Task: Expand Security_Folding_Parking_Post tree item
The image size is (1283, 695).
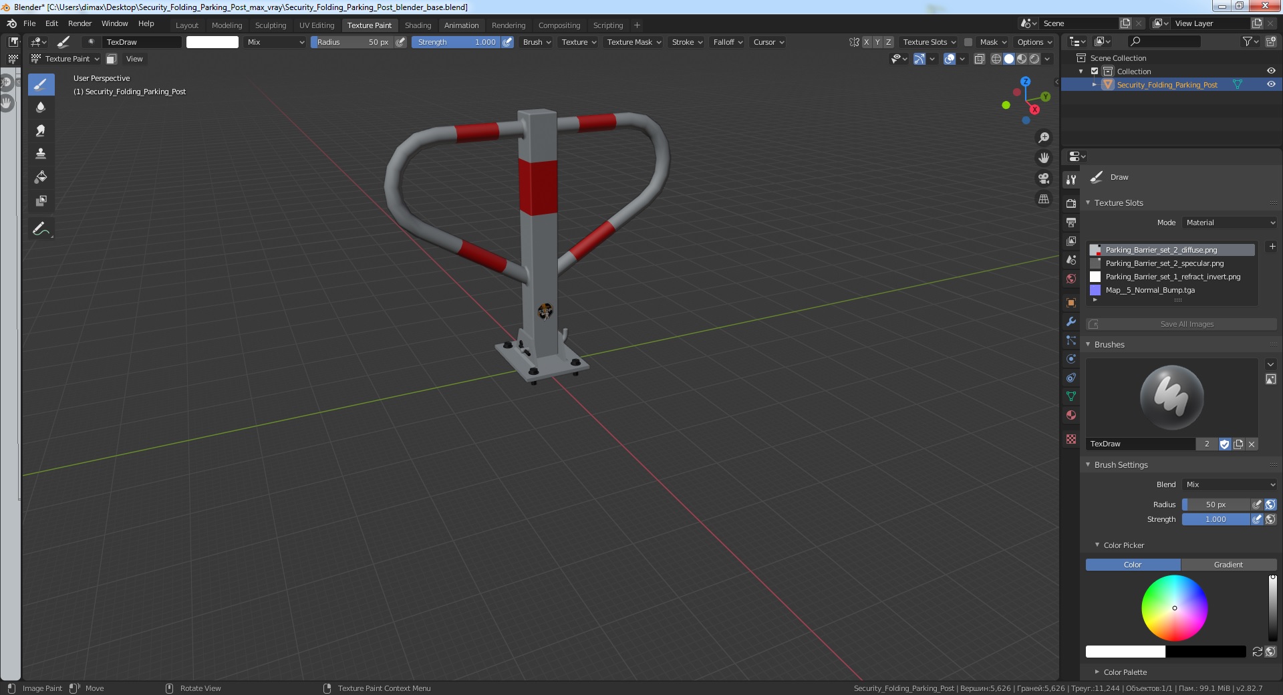Action: click(x=1095, y=85)
